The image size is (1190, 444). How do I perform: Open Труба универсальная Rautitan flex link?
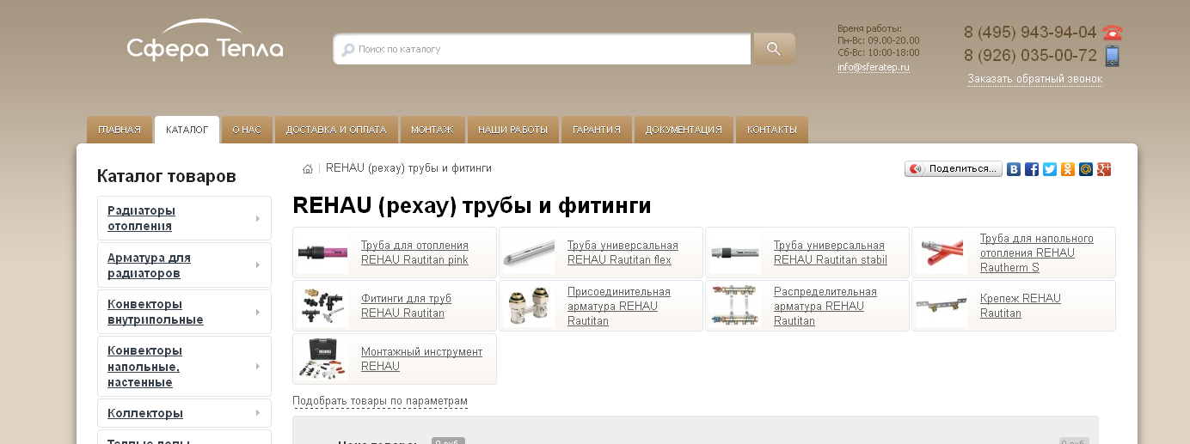tap(623, 252)
